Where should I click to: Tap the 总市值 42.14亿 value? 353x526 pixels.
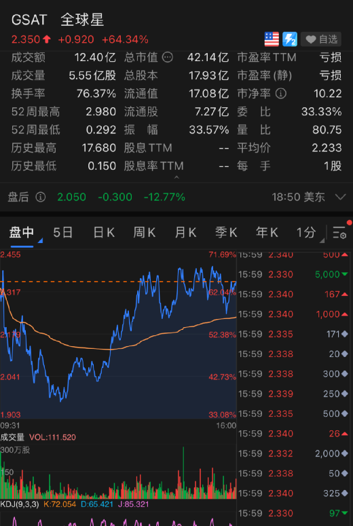click(208, 58)
